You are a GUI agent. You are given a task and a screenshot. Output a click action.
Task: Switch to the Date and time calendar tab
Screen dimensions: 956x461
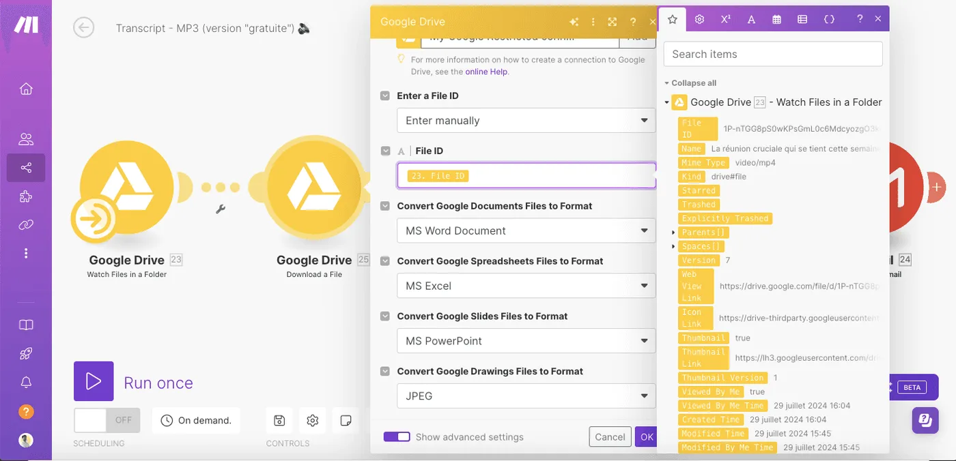click(777, 19)
